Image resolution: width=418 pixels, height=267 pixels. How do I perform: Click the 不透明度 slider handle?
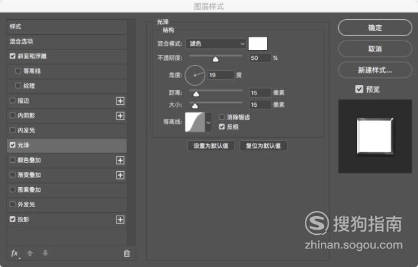(215, 59)
